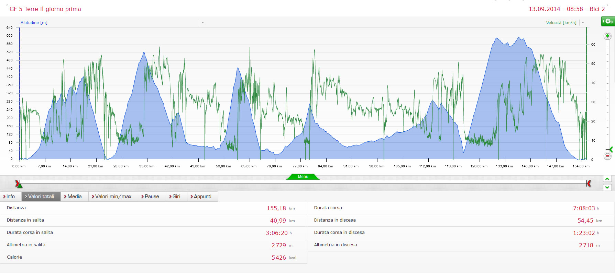Click the Distanza value 155,18 km
The height and width of the screenshot is (273, 615).
(x=281, y=208)
